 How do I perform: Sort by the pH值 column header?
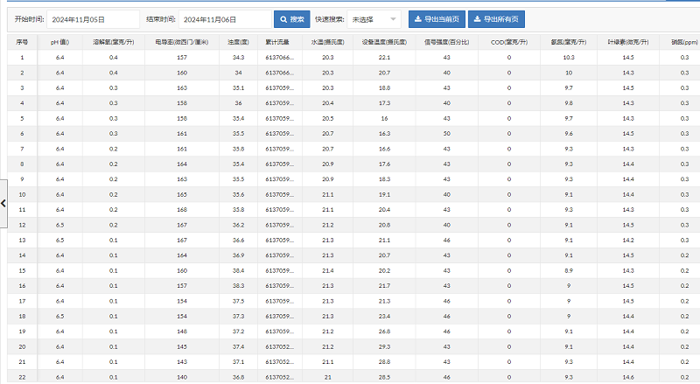pyautogui.click(x=59, y=41)
